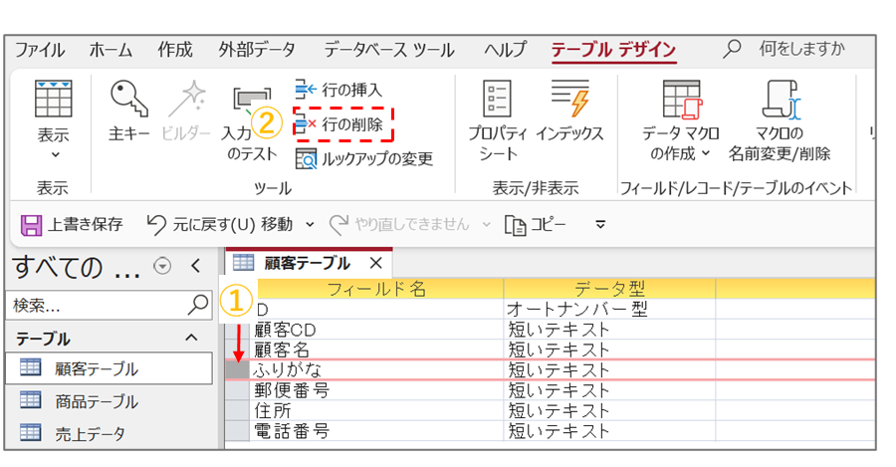Click the 上書き保存 save icon

point(32,224)
